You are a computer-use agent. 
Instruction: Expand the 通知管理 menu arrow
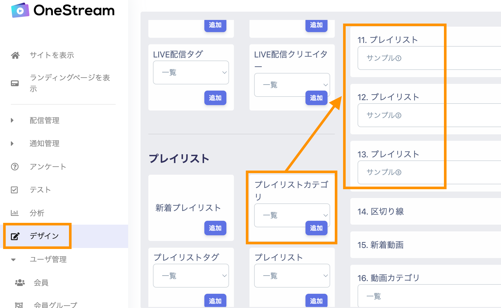[x=12, y=143]
